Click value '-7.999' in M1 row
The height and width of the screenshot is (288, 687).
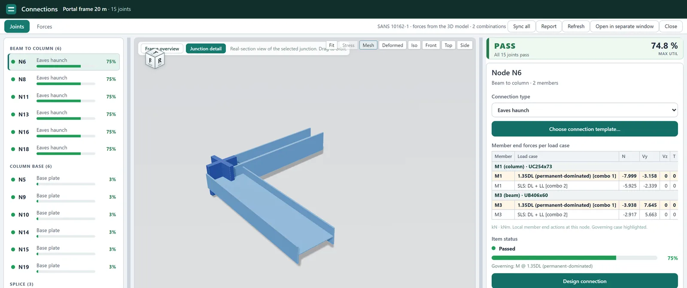click(629, 176)
